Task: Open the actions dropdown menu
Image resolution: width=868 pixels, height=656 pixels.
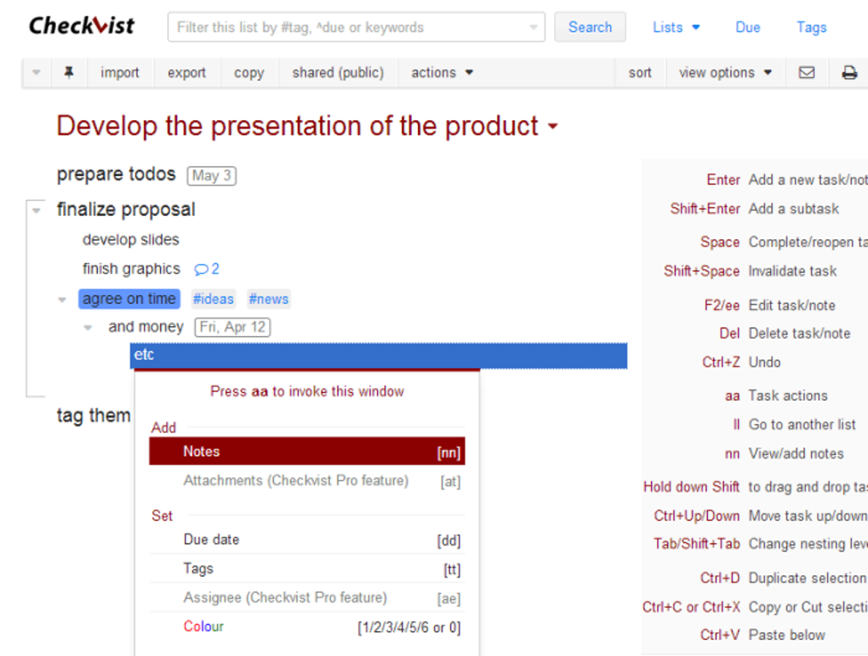Action: tap(442, 73)
